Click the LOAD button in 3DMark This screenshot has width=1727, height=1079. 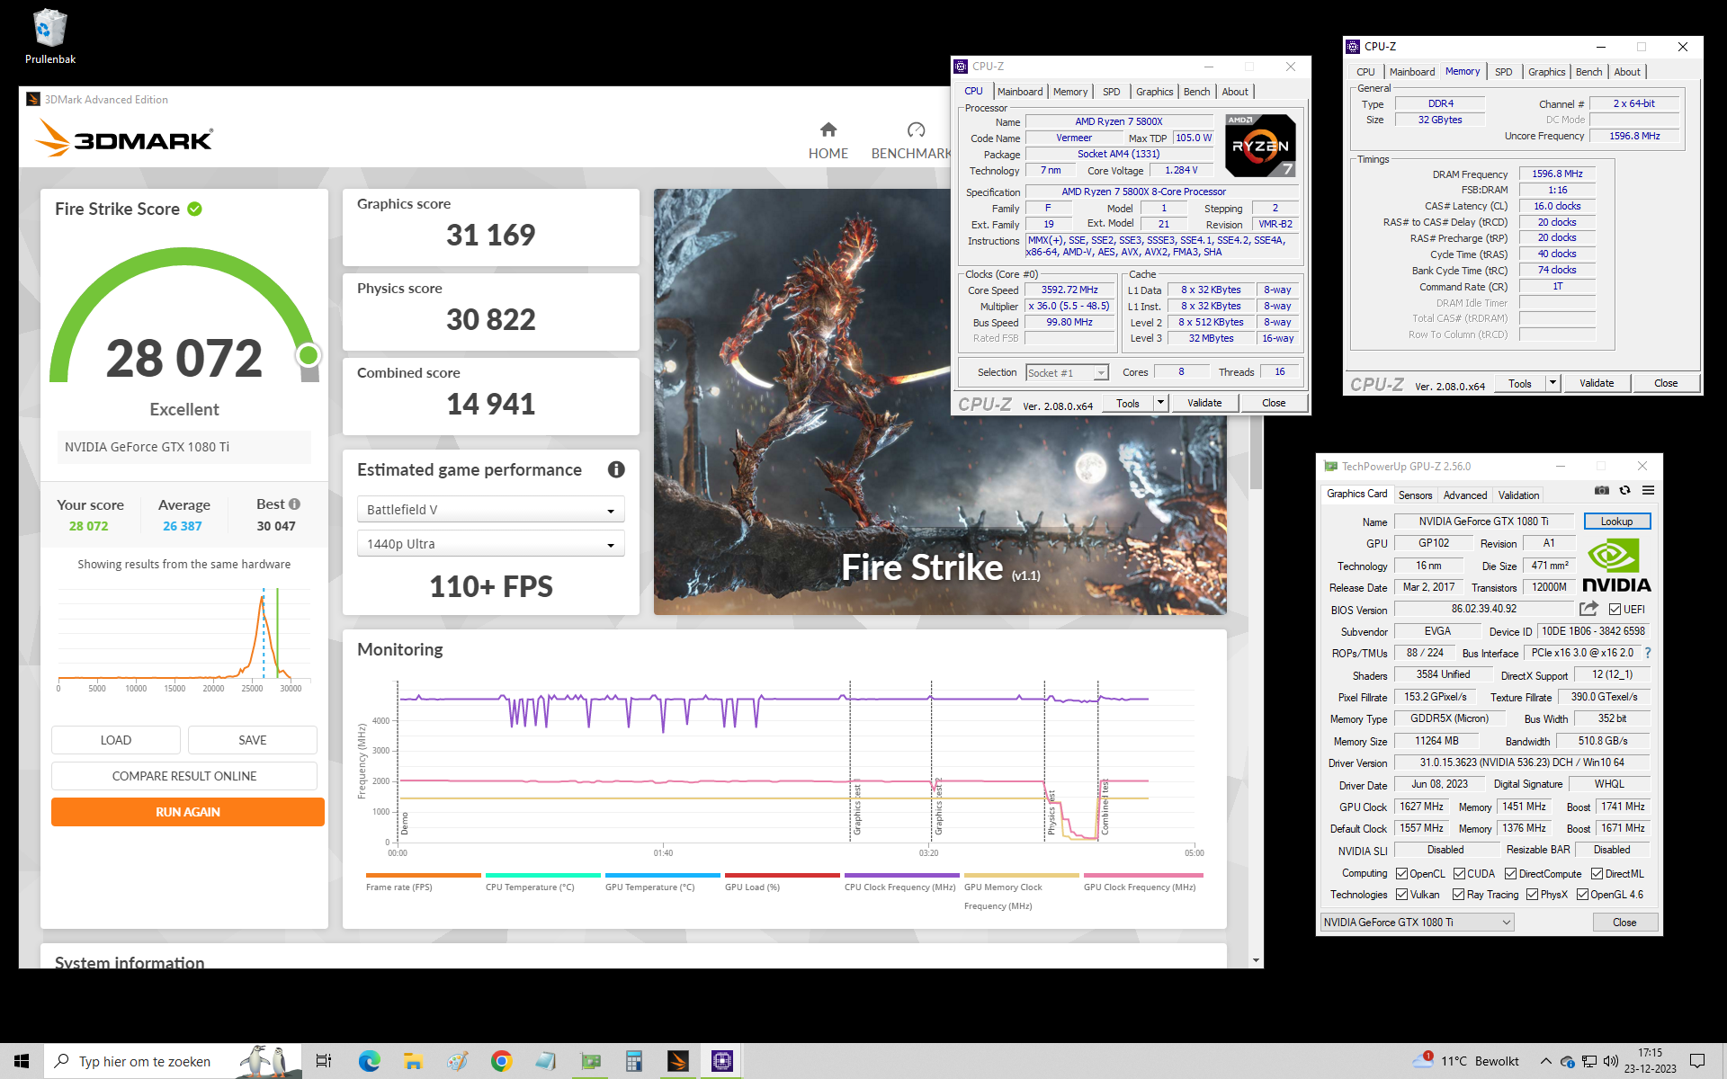point(116,739)
